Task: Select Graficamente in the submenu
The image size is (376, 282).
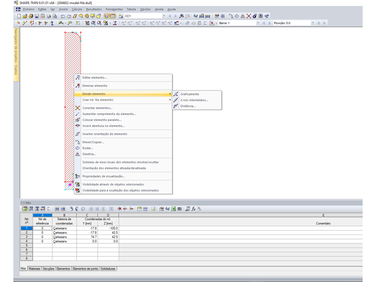Action: pos(197,94)
